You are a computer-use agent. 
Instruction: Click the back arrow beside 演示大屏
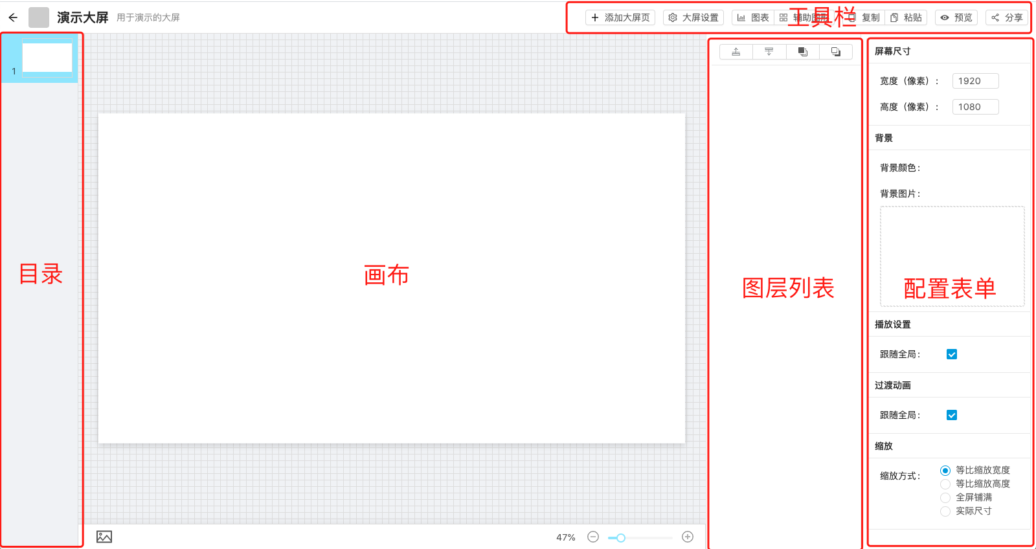coord(13,17)
